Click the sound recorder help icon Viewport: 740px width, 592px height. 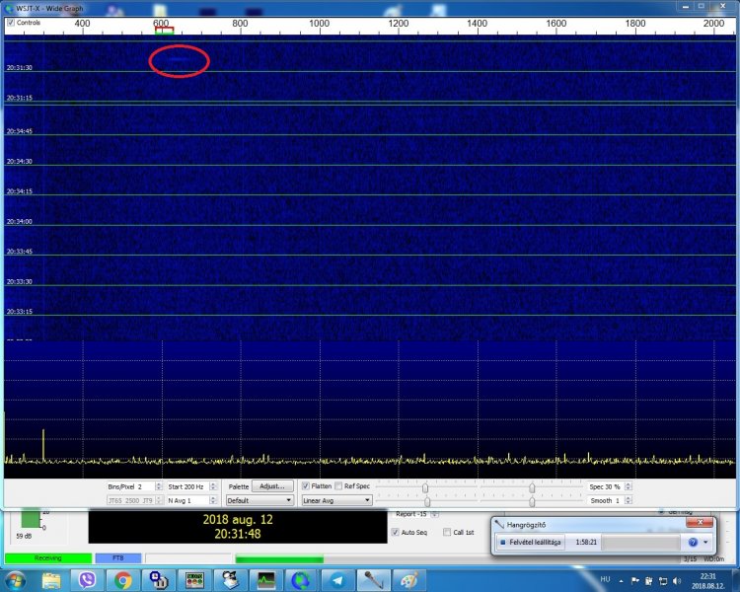point(693,543)
